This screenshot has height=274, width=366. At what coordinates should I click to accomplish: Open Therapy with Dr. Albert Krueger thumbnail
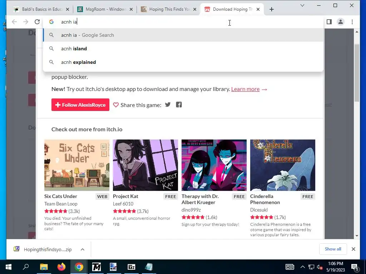pos(214,165)
